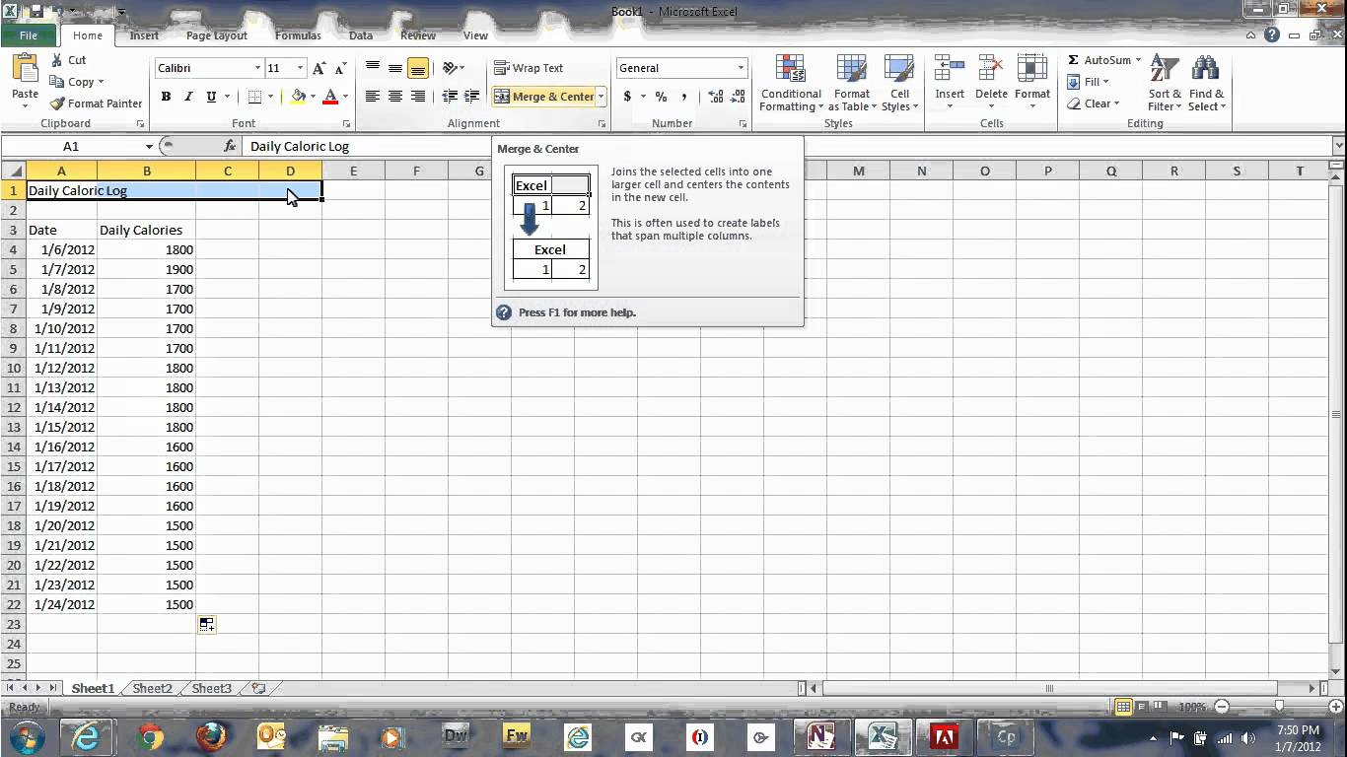
Task: Click the Copy button
Action: tap(76, 82)
